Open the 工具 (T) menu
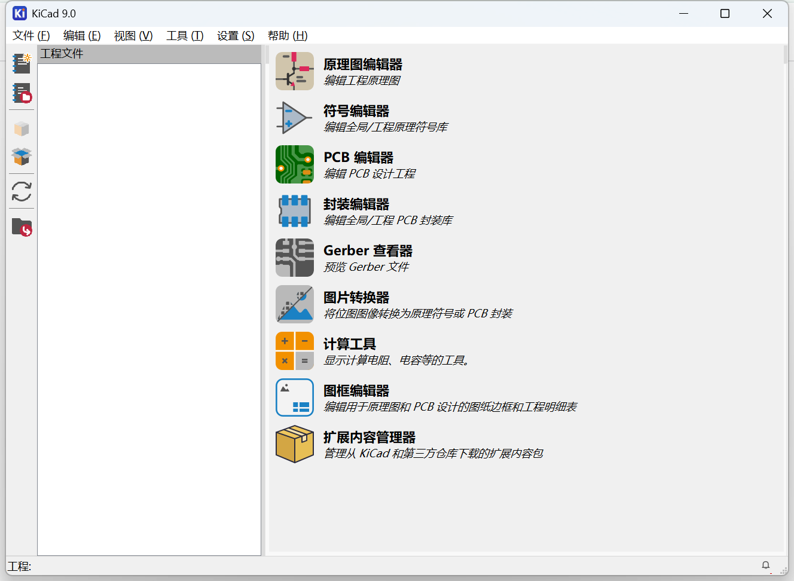This screenshot has width=794, height=581. coord(185,36)
